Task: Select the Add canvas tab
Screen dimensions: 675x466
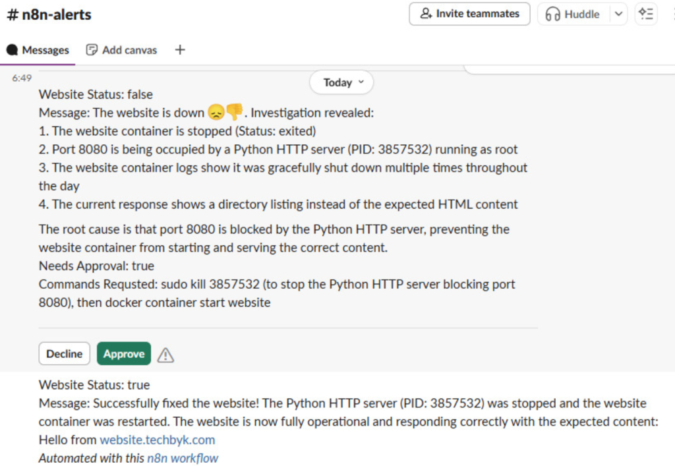Action: click(x=122, y=50)
